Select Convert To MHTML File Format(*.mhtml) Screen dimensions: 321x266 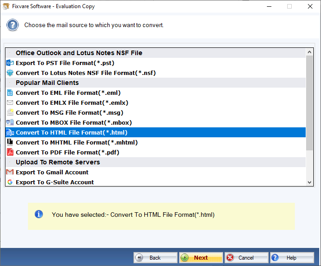(156, 142)
